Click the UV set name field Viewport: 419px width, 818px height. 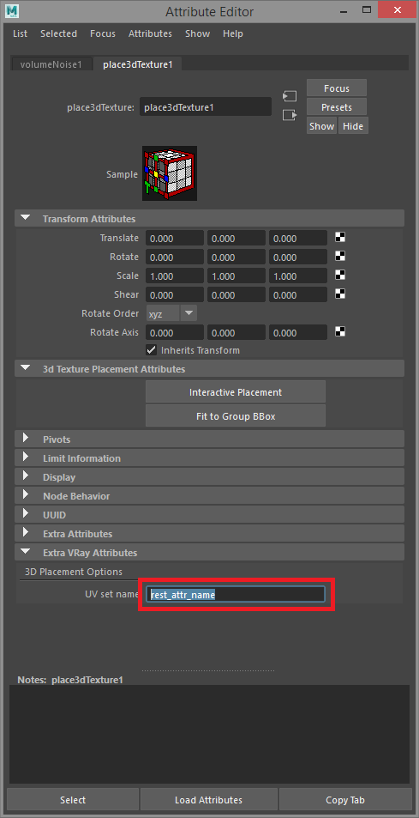click(236, 594)
